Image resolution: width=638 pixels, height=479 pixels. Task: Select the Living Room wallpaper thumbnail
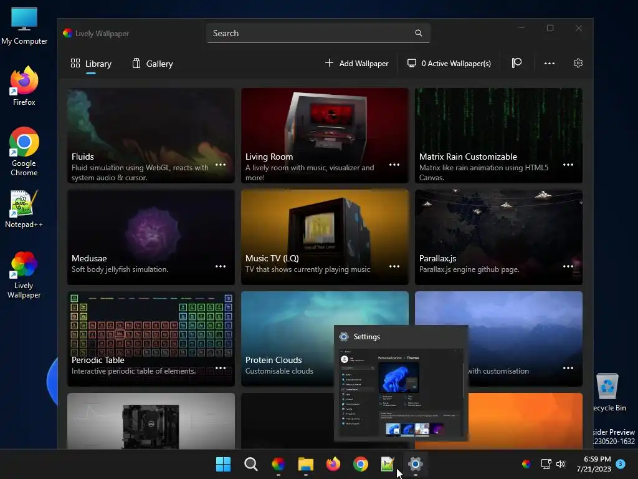point(325,135)
